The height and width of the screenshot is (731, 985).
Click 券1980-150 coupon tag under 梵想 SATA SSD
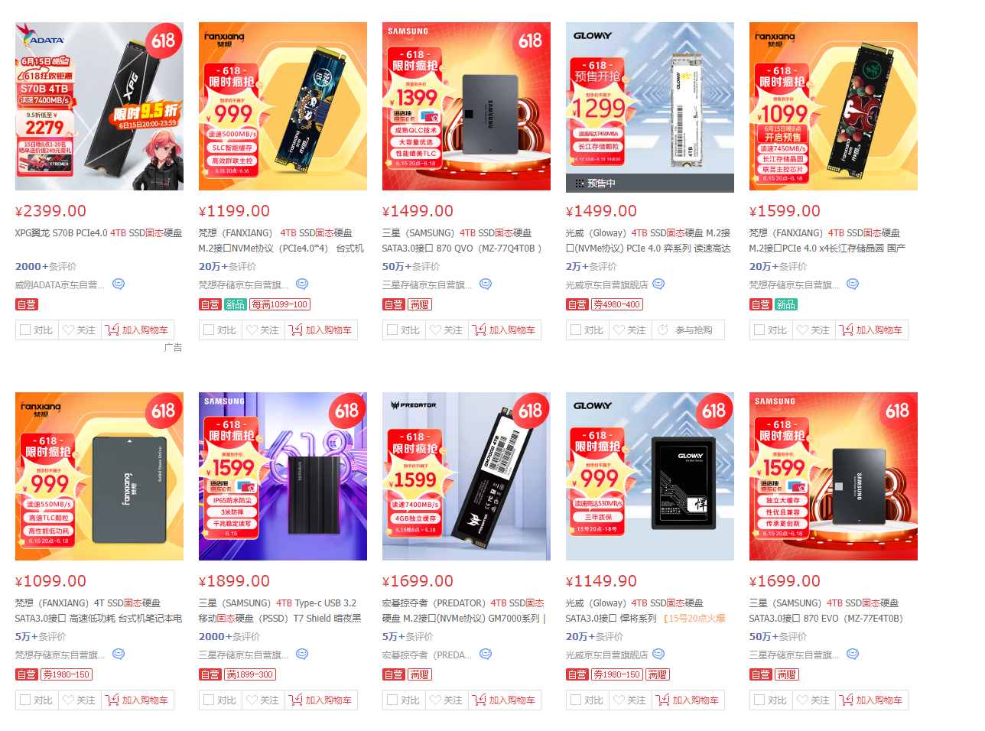pos(66,674)
